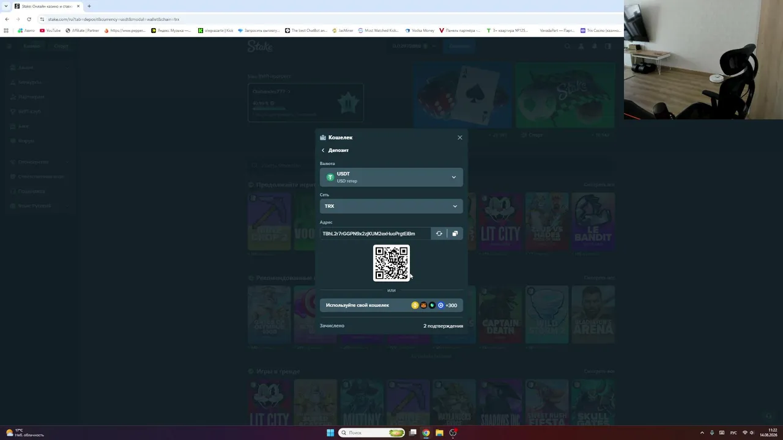Viewport: 783px width, 440px height.
Task: Click Используйте свой кошелек button
Action: (391, 305)
